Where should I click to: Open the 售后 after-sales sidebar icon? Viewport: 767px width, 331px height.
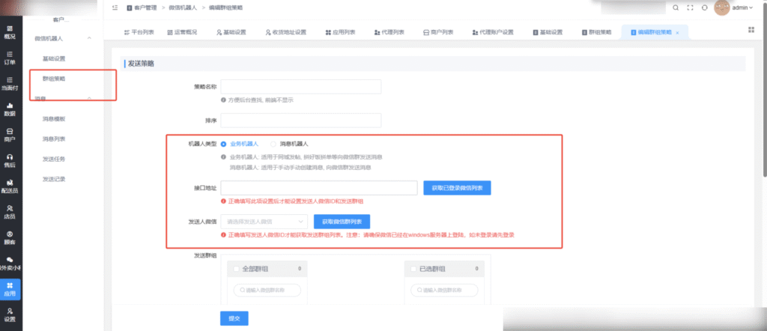(x=10, y=161)
